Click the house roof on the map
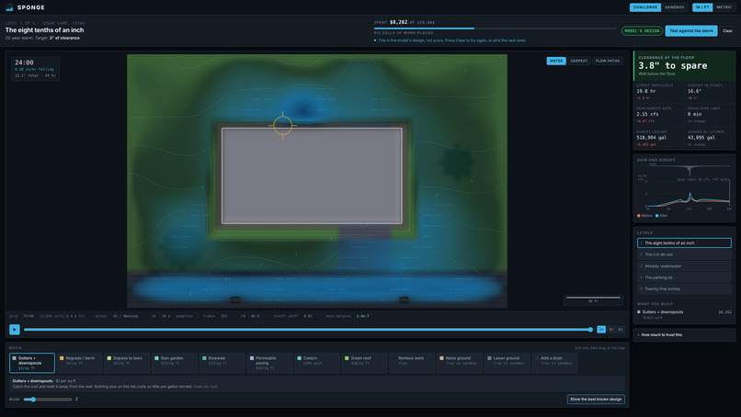This screenshot has width=741, height=417. (x=312, y=175)
